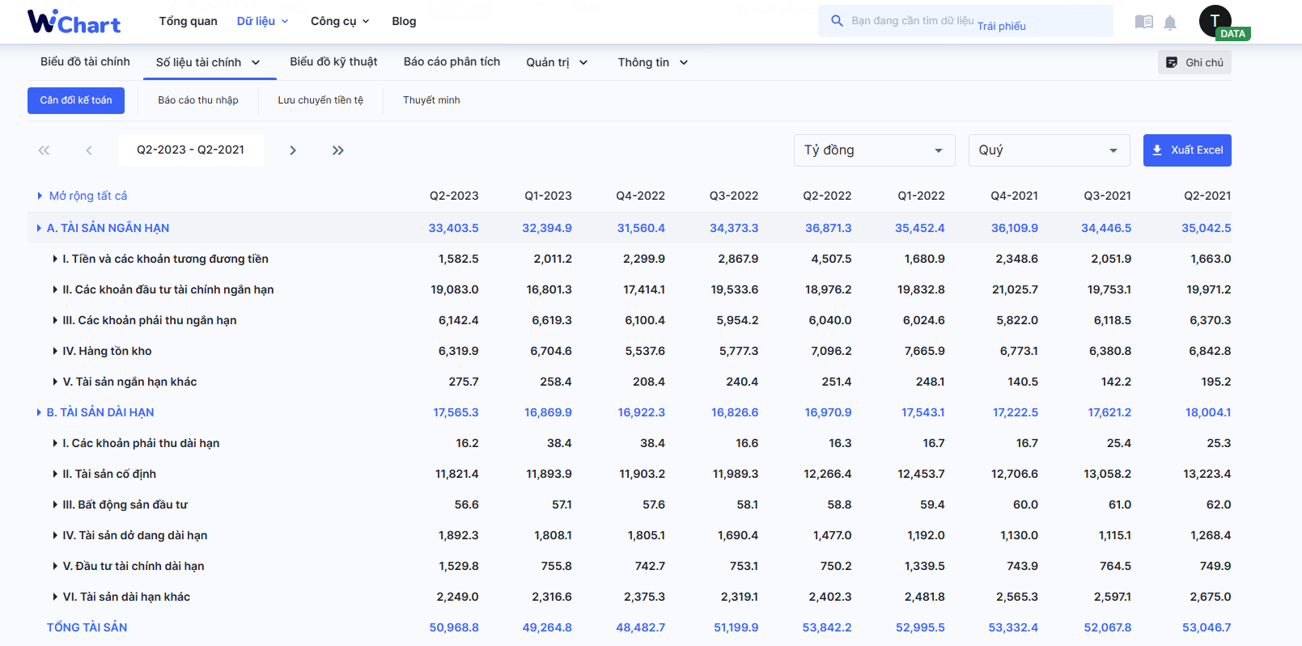Click value 50,968.8 total assets Q2-2023
This screenshot has height=646, width=1302.
[454, 627]
